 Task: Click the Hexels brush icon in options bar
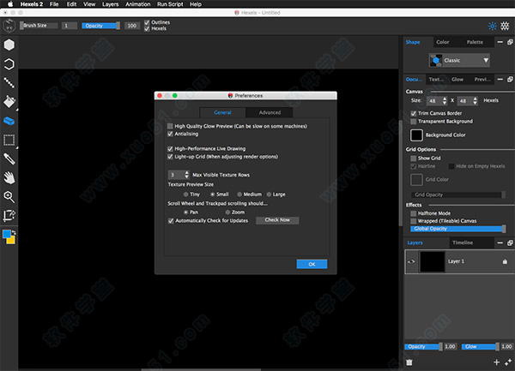tap(9, 26)
